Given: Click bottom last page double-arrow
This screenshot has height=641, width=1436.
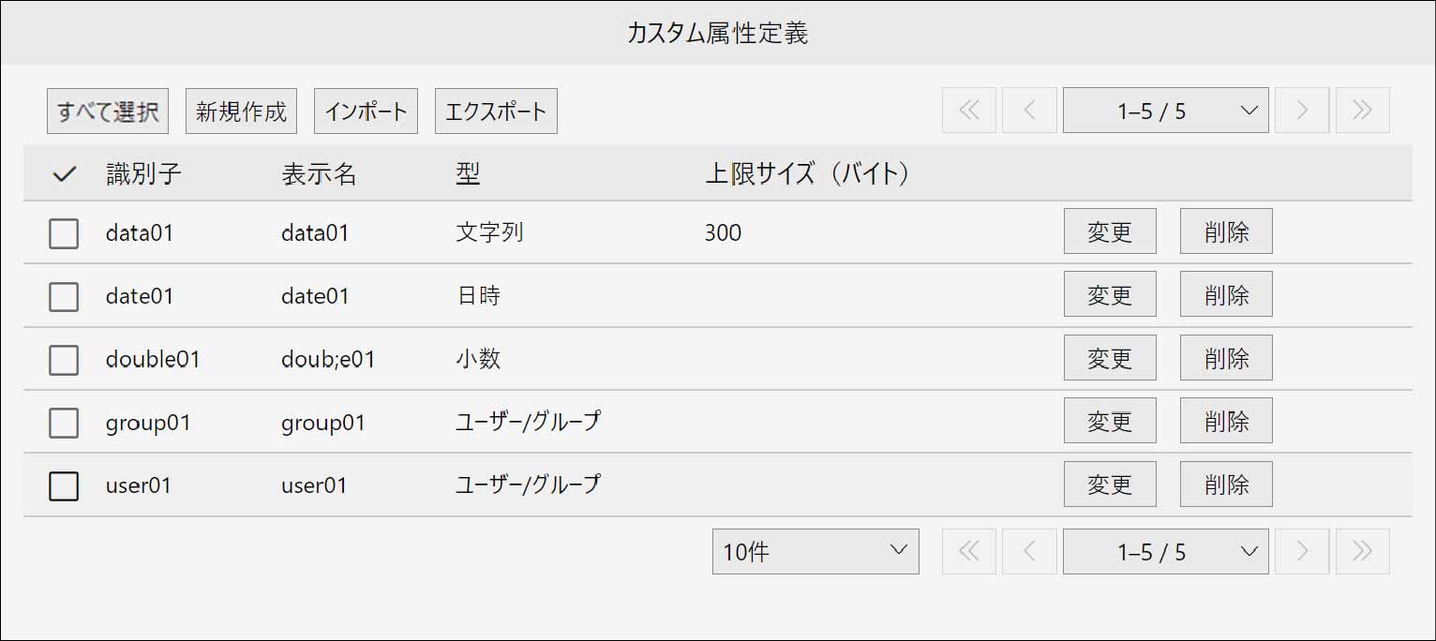Looking at the screenshot, I should click(x=1362, y=552).
